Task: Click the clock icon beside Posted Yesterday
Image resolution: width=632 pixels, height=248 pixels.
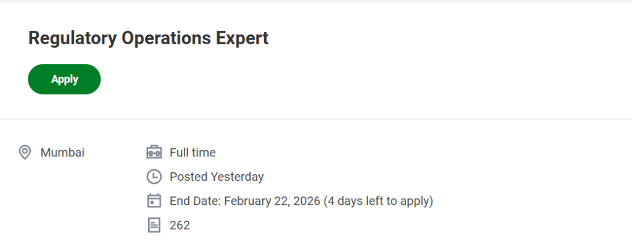Action: click(154, 177)
